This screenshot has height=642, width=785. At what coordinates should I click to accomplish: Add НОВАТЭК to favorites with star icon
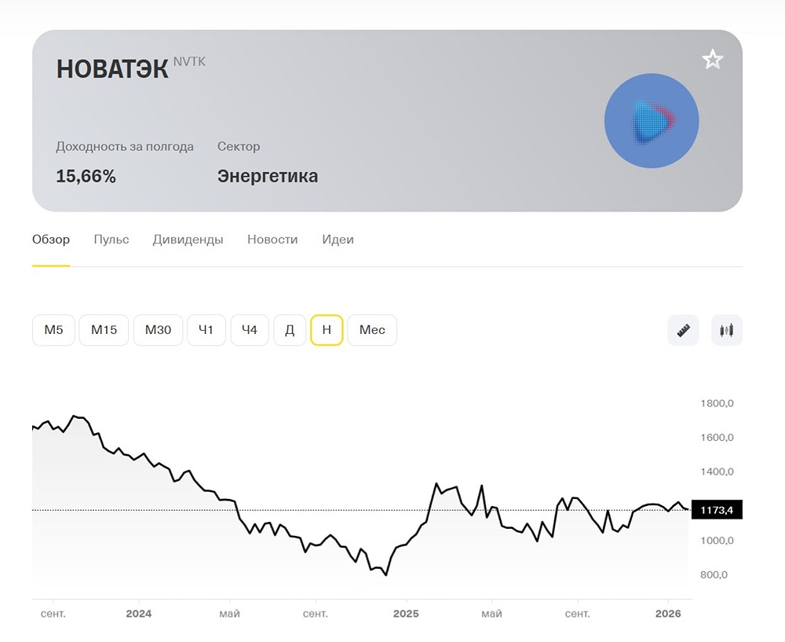click(712, 60)
